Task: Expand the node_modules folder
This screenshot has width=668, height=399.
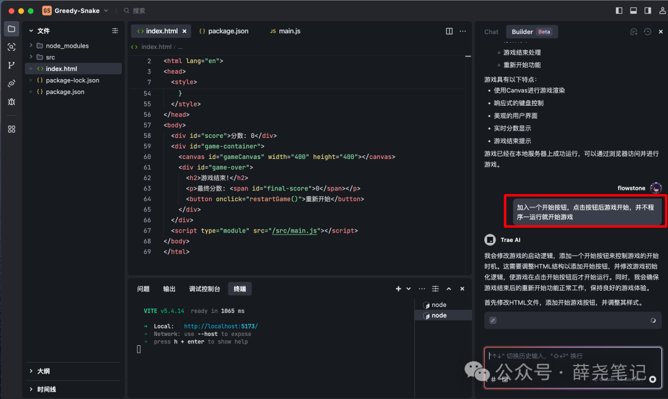Action: click(x=31, y=45)
